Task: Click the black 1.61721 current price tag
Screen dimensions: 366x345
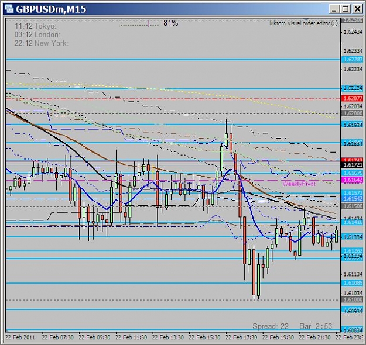Action: [353, 165]
